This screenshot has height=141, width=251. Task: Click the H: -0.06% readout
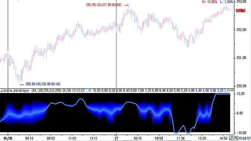210,2
